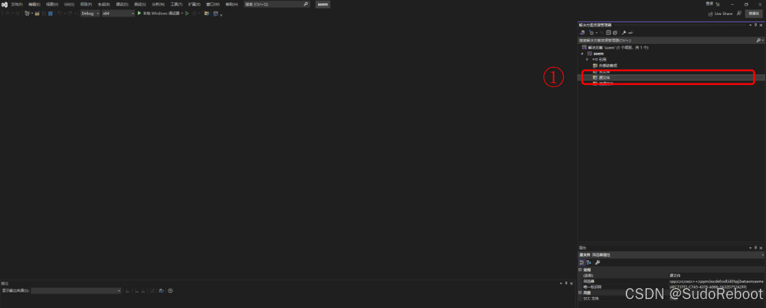766x308 pixels.
Task: Collapse the 常规 category in Properties
Action: point(580,270)
